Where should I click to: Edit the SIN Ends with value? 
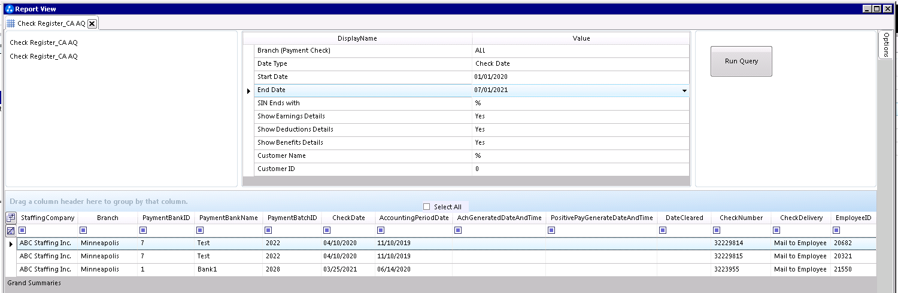tap(581, 103)
